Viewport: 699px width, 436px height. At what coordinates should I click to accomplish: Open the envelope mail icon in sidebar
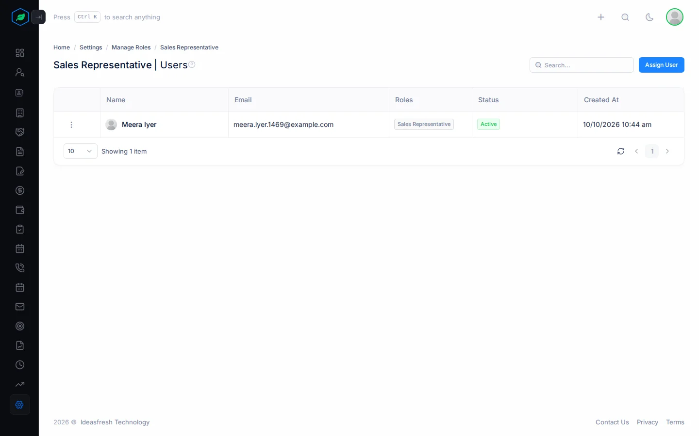pos(20,307)
